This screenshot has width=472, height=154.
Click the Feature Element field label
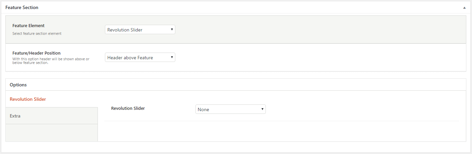tap(28, 25)
